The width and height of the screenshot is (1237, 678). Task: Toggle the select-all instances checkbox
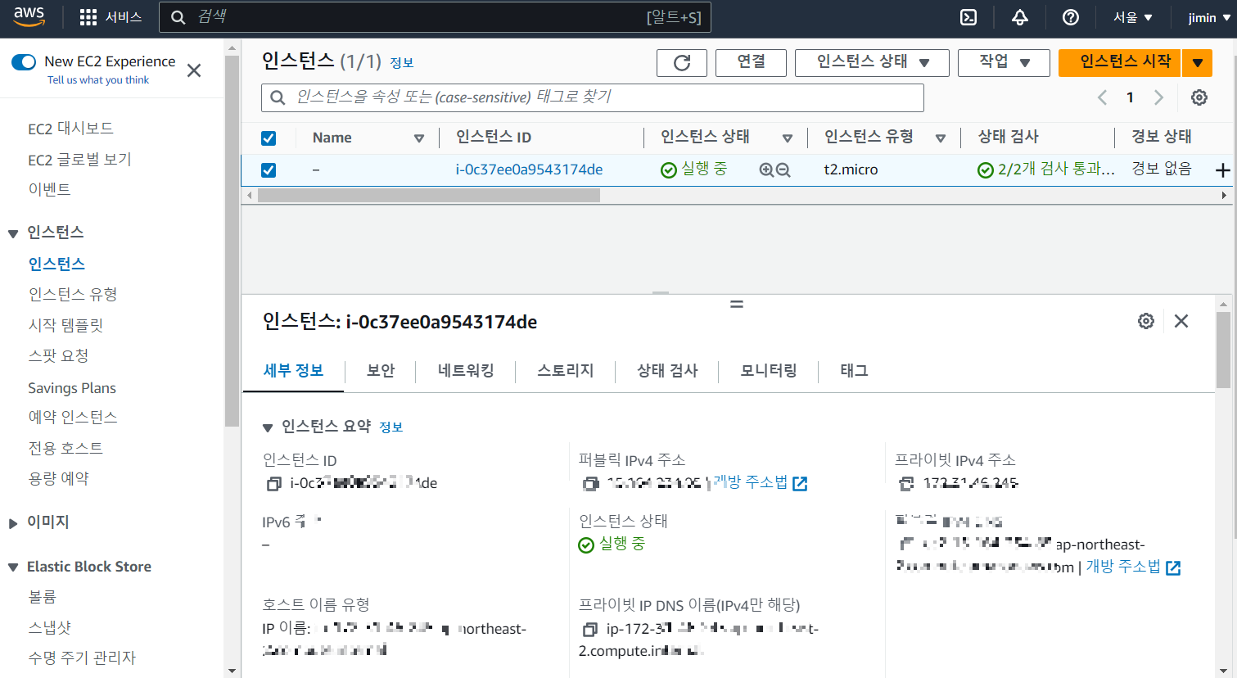269,138
